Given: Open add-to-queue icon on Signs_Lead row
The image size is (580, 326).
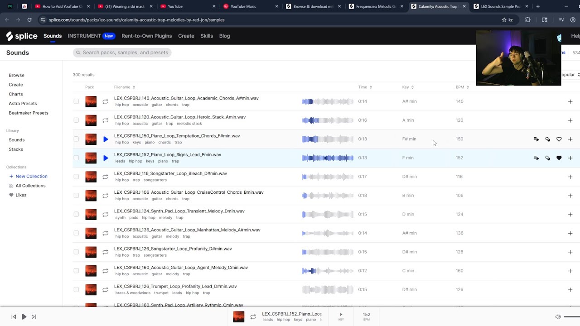Looking at the screenshot, I should [x=536, y=158].
